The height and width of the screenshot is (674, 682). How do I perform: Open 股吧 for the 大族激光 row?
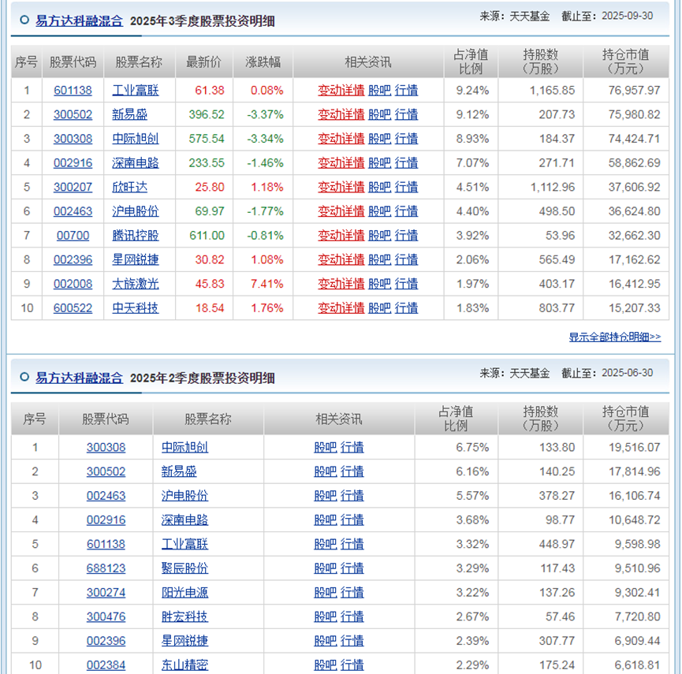pos(380,284)
